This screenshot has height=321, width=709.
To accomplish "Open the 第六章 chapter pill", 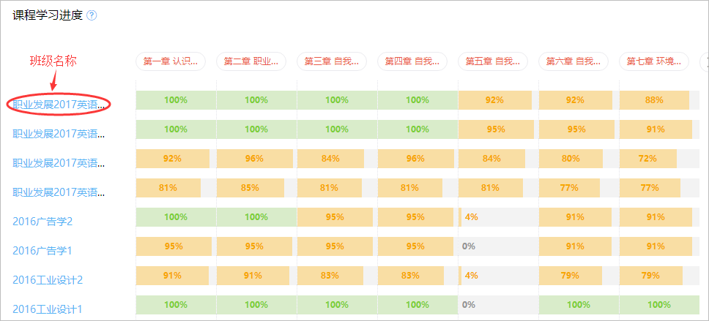I will point(573,61).
